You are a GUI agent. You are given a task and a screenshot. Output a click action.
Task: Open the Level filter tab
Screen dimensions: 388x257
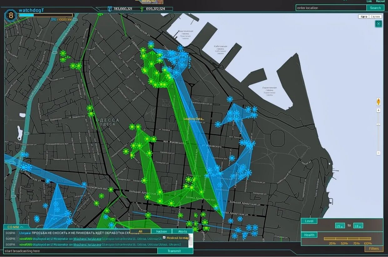pyautogui.click(x=309, y=221)
